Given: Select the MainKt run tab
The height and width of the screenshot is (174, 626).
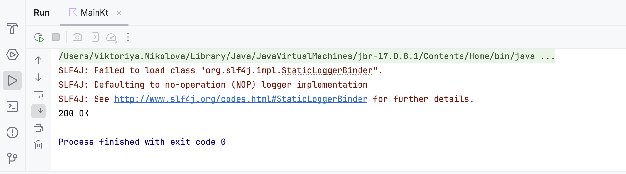Looking at the screenshot, I should (89, 13).
